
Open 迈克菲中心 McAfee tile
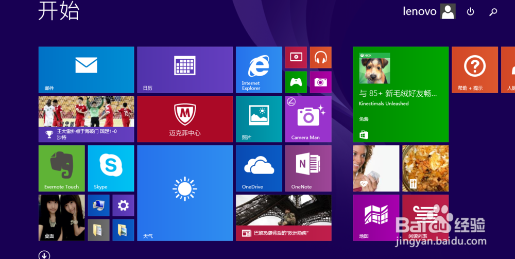coord(185,119)
